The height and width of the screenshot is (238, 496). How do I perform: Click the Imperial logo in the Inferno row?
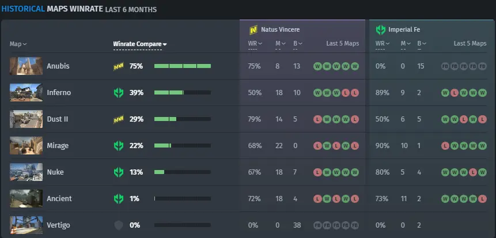pyautogui.click(x=119, y=93)
